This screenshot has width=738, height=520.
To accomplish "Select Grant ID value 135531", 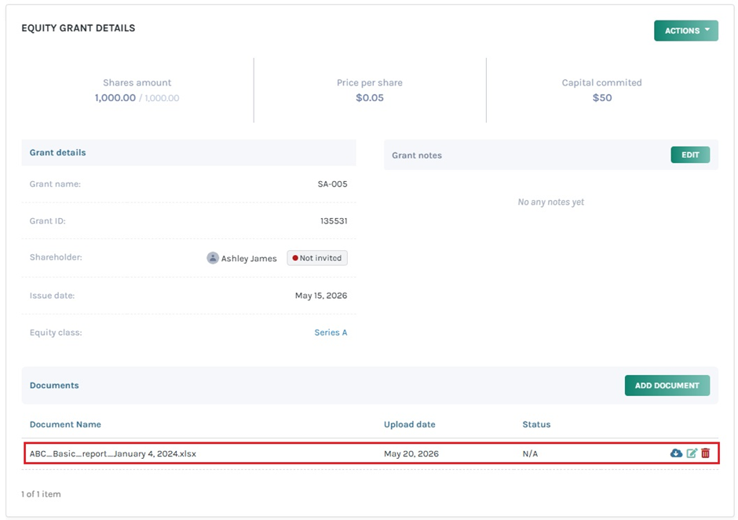I will 334,220.
